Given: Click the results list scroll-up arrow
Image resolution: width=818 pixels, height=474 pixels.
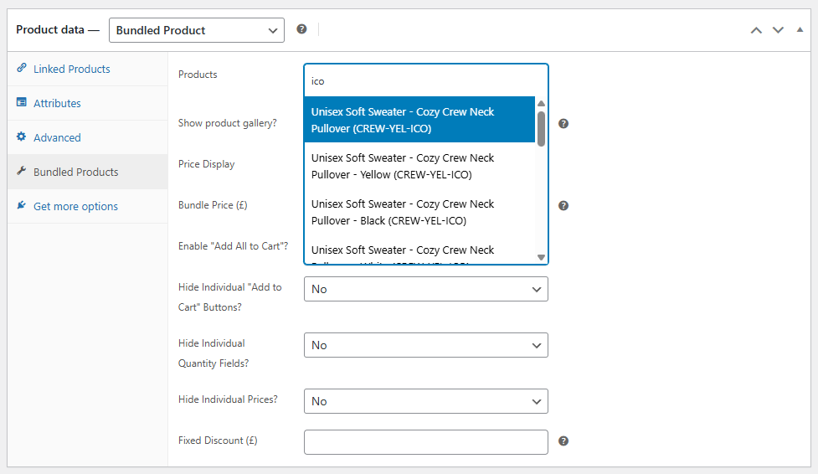Looking at the screenshot, I should (541, 103).
